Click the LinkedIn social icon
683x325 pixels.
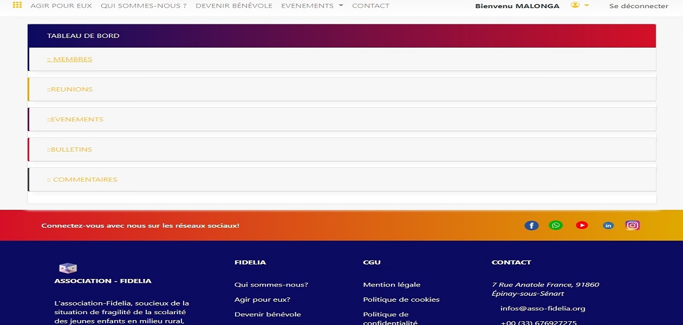(608, 225)
